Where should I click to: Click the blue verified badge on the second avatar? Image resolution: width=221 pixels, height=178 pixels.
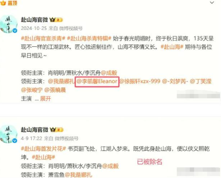click(x=15, y=140)
